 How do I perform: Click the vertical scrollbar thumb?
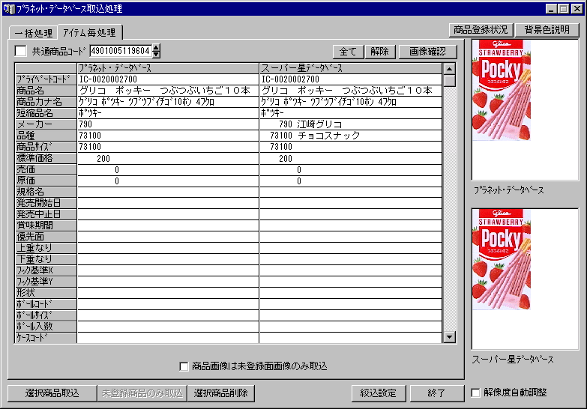449,81
